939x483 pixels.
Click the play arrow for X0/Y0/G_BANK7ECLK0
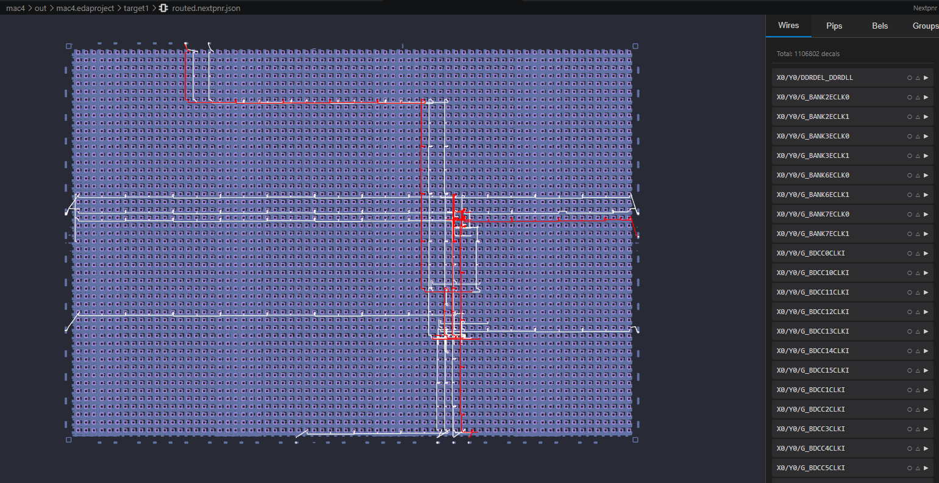pos(926,214)
